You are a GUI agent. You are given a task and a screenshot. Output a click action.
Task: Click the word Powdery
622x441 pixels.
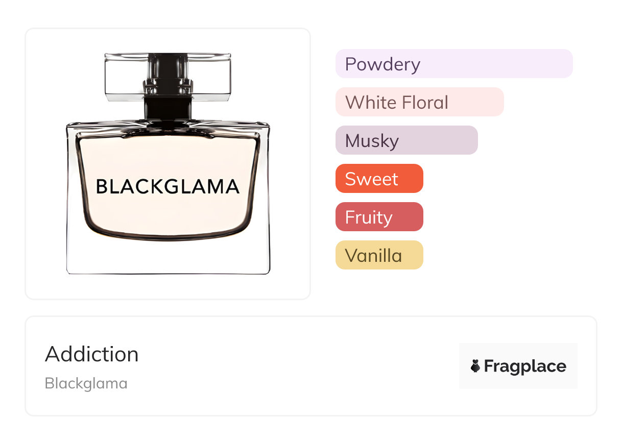click(382, 64)
